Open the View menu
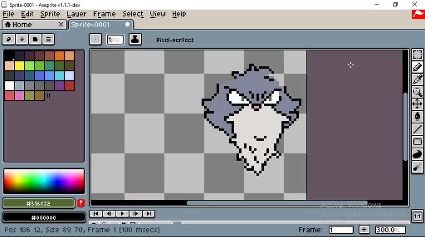 click(158, 14)
